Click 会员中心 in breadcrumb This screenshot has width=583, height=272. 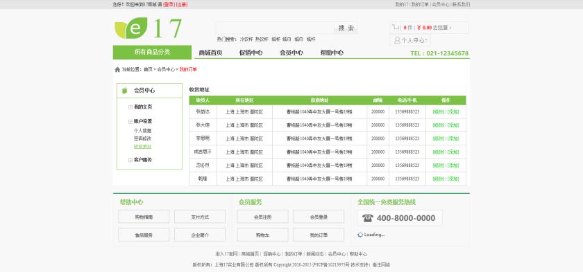click(166, 69)
